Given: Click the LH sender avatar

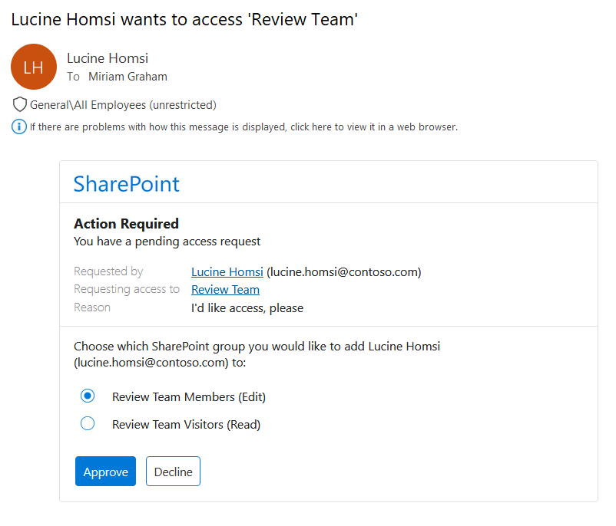Looking at the screenshot, I should tap(34, 67).
